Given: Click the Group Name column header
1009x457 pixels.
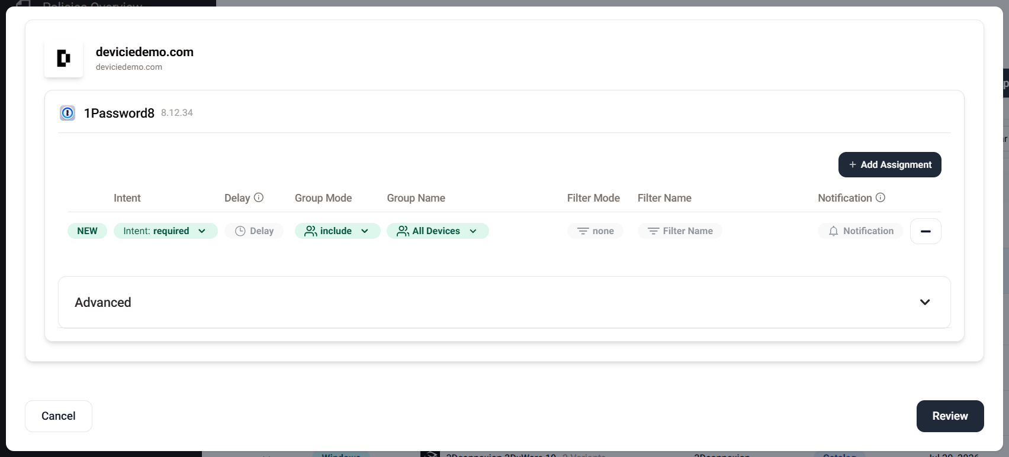Looking at the screenshot, I should pos(416,198).
